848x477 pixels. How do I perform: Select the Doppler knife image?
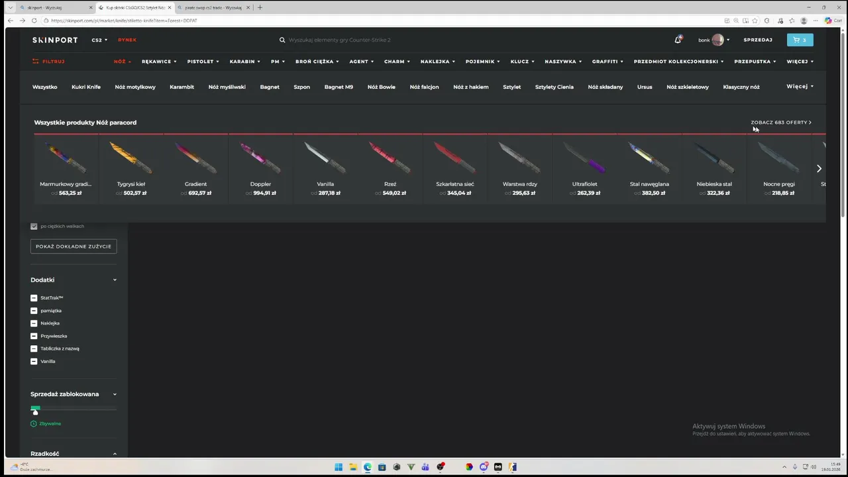[260, 158]
